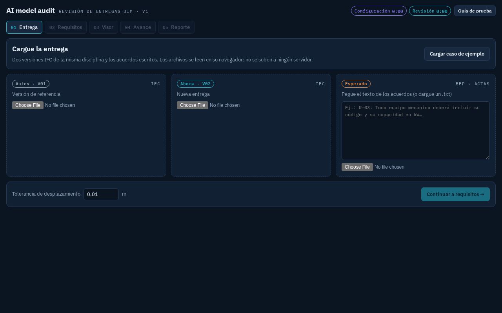Focus the acuerdos text area

coord(416,131)
